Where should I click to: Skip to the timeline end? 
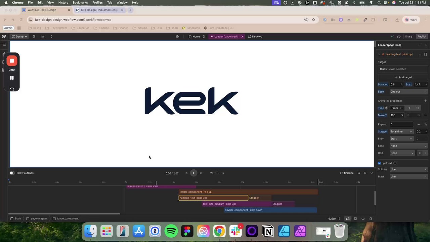(x=201, y=173)
